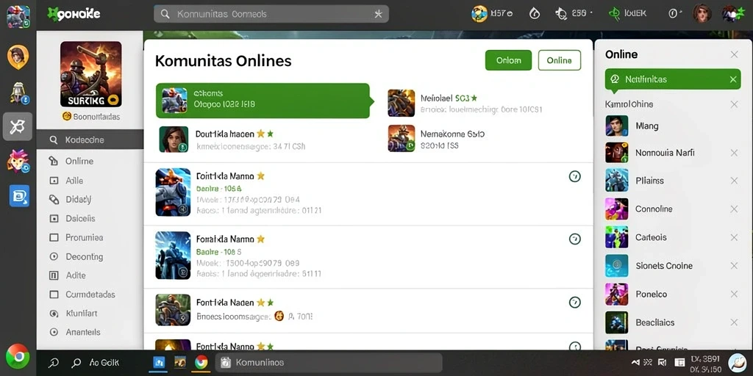Click the outlined Online button

tap(560, 60)
